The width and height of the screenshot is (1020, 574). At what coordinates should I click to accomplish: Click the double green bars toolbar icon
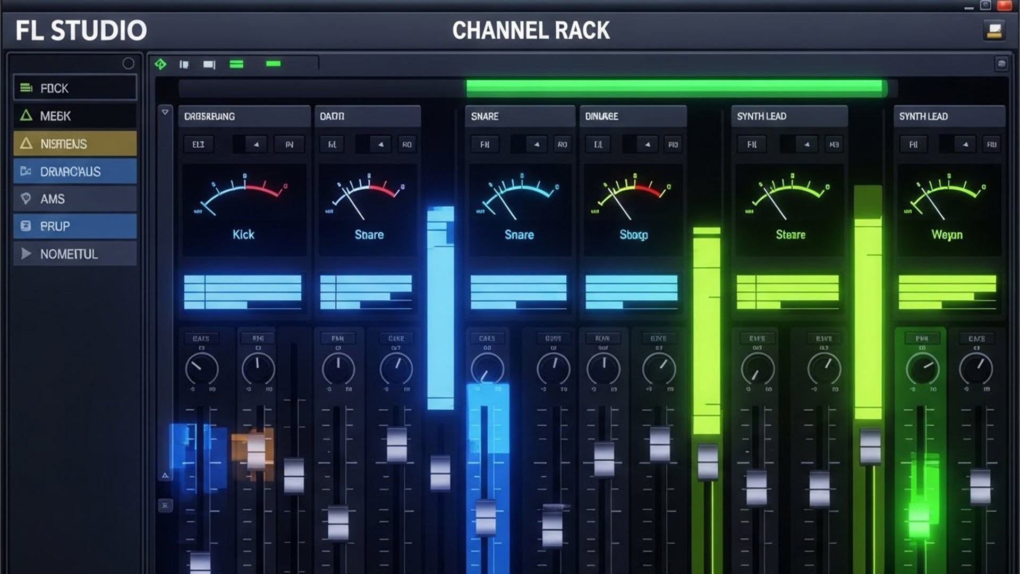coord(236,64)
